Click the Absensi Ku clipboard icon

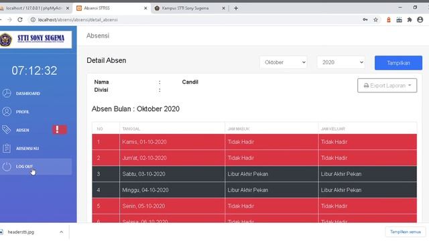7,148
